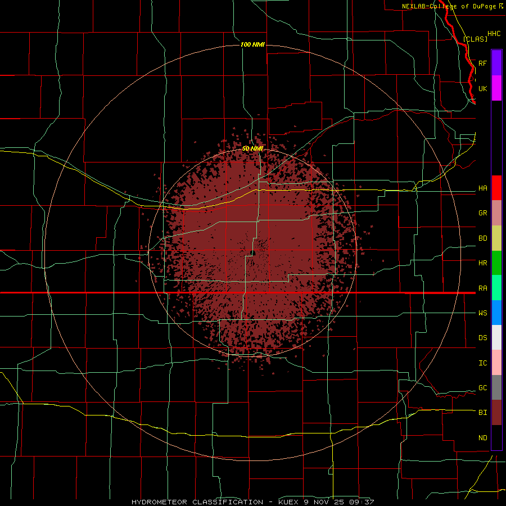Click the 'DS' legend label
This screenshot has height=506, width=506.
tap(482, 338)
